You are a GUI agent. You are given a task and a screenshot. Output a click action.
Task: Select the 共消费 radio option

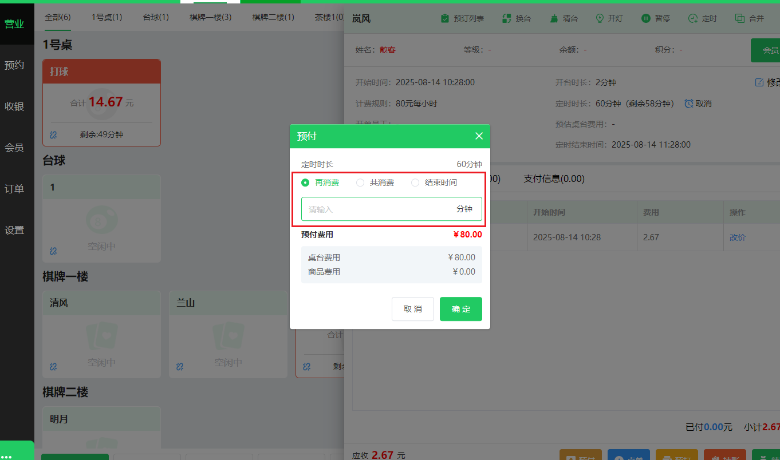point(360,183)
